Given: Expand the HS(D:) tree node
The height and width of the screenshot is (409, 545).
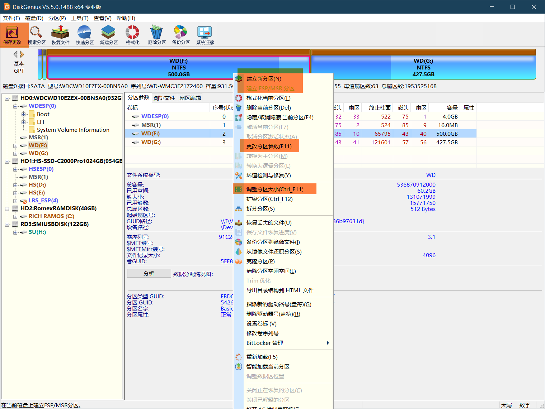Looking at the screenshot, I should pos(15,185).
